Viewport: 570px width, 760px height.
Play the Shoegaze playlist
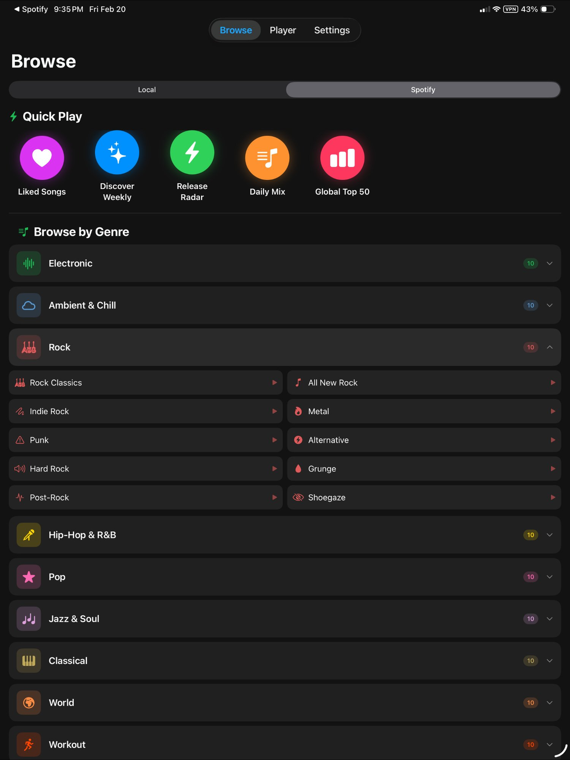(424, 497)
